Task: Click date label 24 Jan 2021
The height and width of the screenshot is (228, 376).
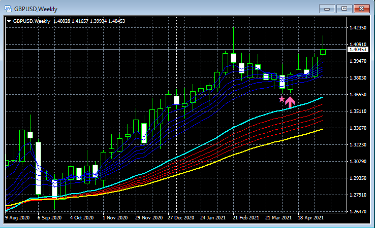Action: point(213,218)
